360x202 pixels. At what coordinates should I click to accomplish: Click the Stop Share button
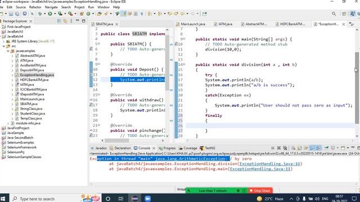pos(260,191)
